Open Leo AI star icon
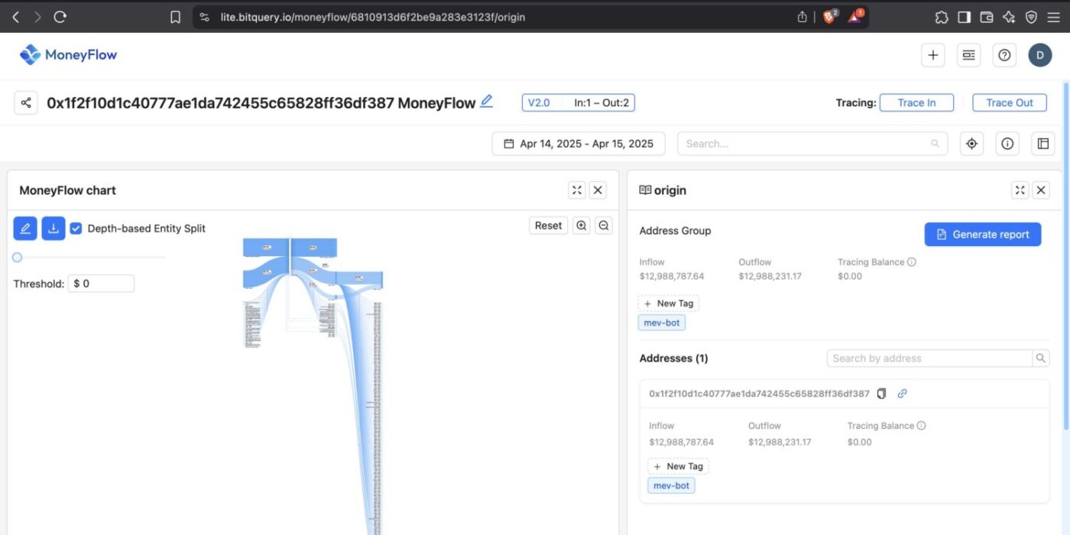1070x535 pixels. 1008,17
